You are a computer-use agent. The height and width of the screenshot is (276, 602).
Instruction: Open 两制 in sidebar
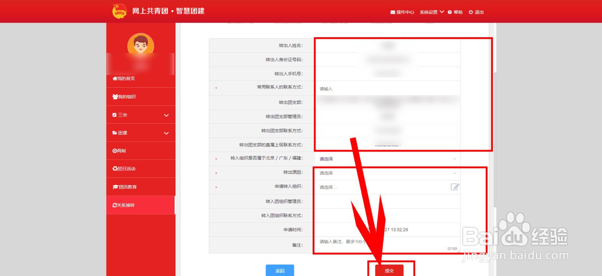[141, 151]
